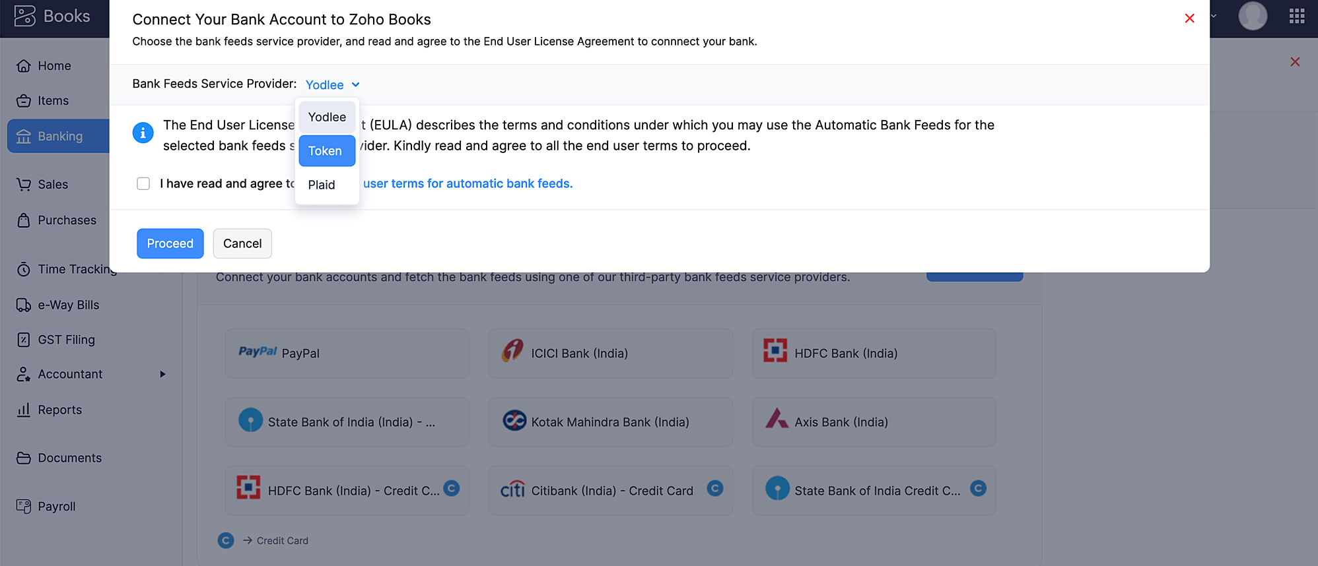
Task: Open the user terms for bank feeds link
Action: tap(468, 183)
